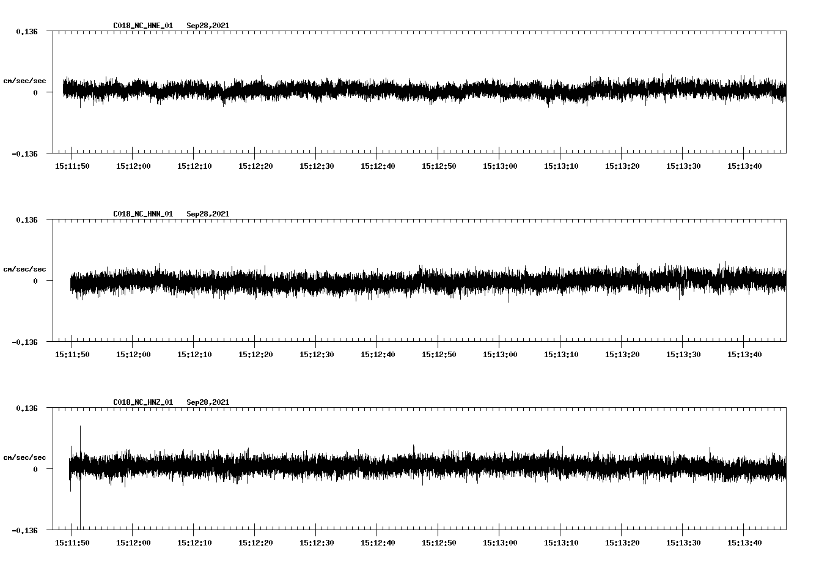Click the 15:13:40 time label under HNE plot
This screenshot has height=565, width=830.
pos(744,166)
